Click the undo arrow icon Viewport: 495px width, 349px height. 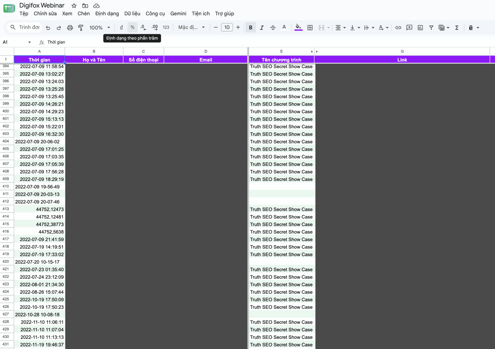(48, 28)
